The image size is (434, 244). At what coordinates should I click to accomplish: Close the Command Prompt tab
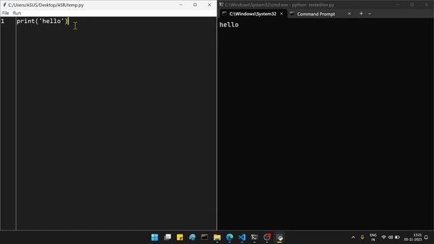coord(349,14)
